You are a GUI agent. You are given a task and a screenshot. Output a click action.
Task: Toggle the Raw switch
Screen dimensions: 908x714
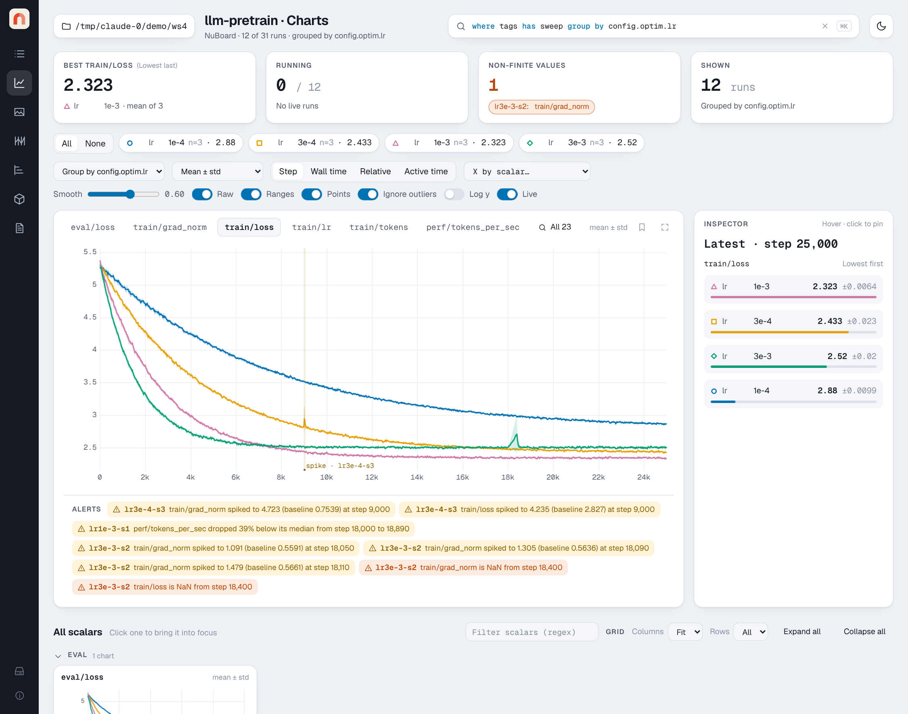pos(203,194)
